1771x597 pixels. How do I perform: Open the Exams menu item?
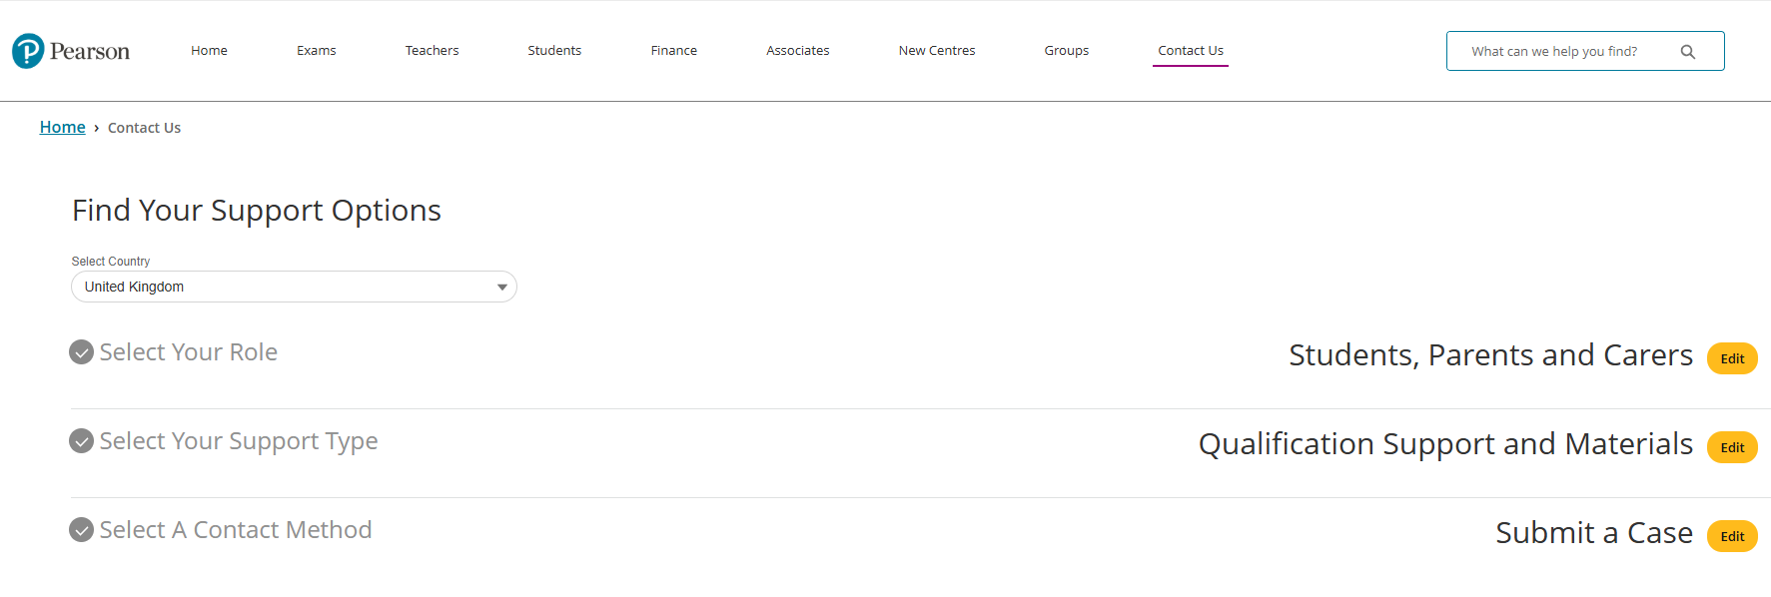click(316, 51)
